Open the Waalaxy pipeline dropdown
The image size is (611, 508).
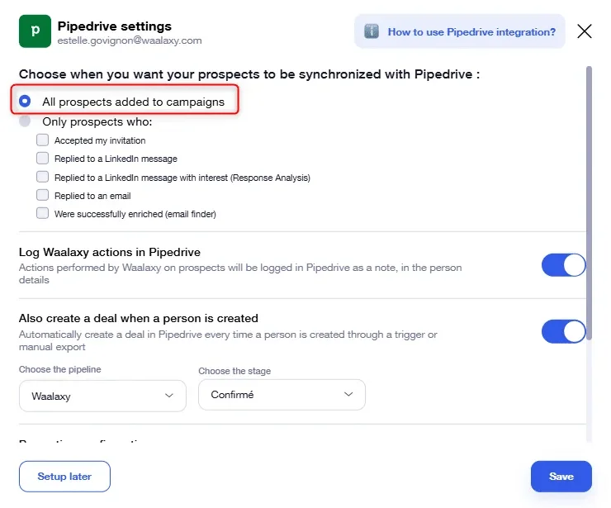102,396
